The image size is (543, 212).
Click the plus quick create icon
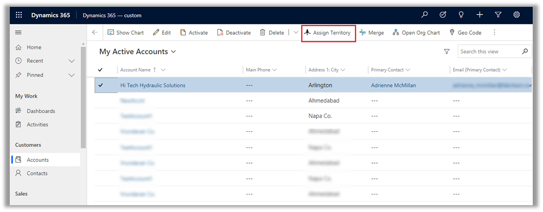pyautogui.click(x=479, y=15)
